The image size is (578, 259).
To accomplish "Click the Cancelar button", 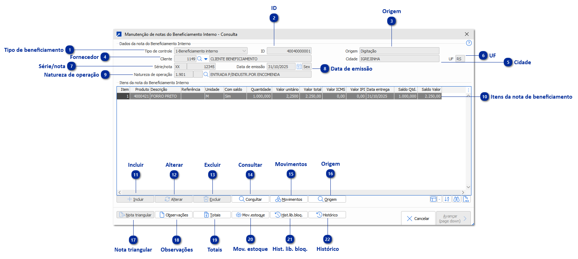I will [418, 219].
